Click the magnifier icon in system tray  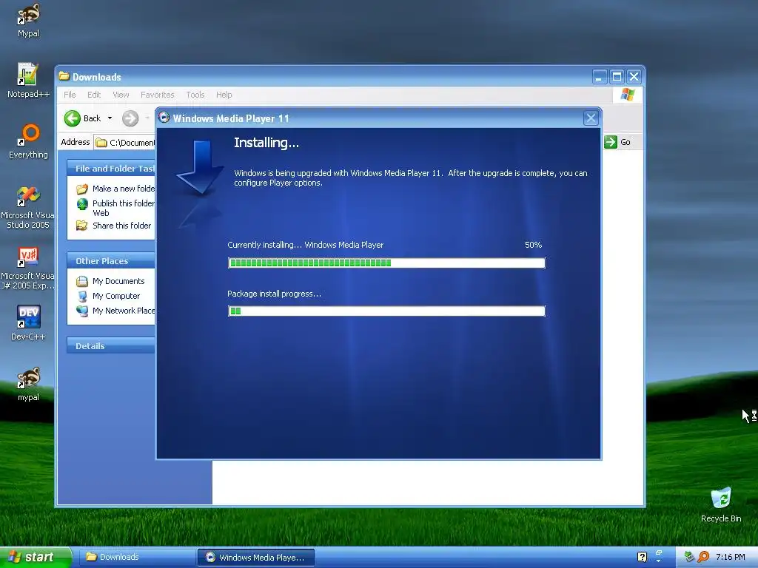click(703, 557)
